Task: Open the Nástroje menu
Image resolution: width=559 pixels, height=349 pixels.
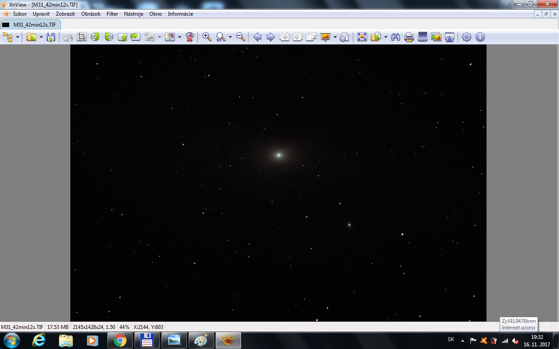Action: (x=134, y=14)
